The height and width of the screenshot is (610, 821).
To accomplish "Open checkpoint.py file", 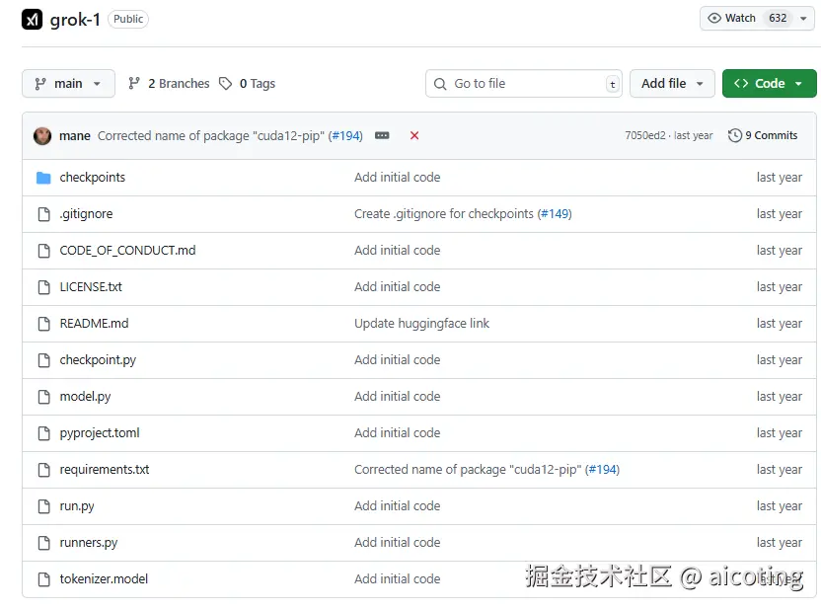I will coord(98,360).
